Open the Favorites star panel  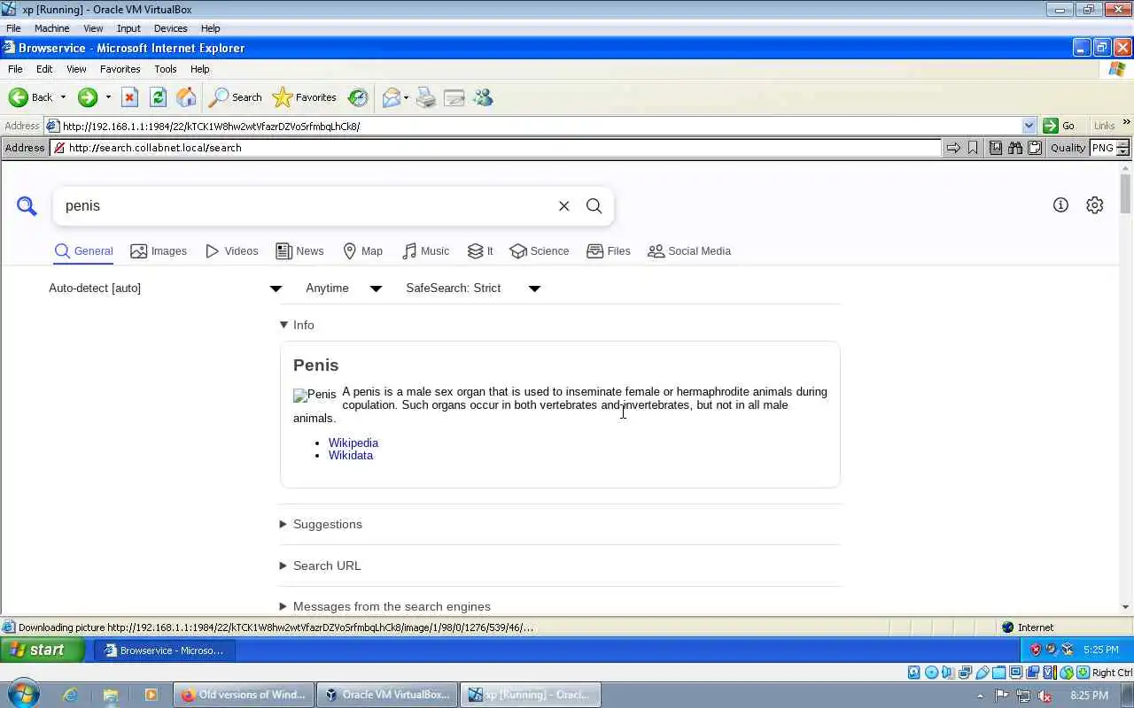click(x=305, y=97)
